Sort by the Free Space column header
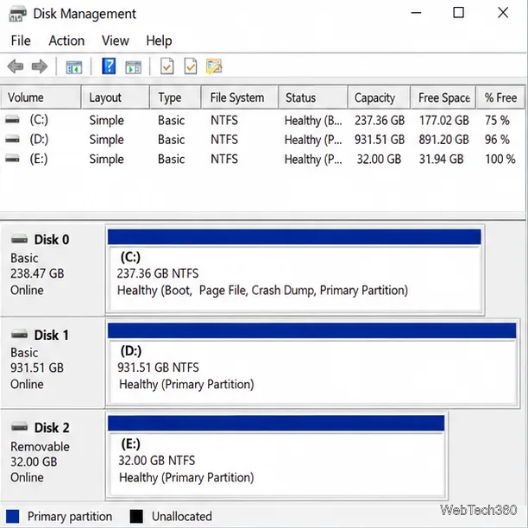Viewport: 528px width, 528px height. (x=443, y=97)
